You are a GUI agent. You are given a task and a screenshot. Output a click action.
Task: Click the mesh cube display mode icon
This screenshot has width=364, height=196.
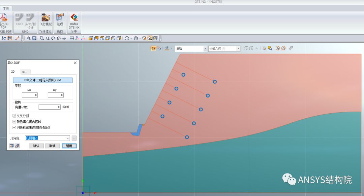pos(136,38)
